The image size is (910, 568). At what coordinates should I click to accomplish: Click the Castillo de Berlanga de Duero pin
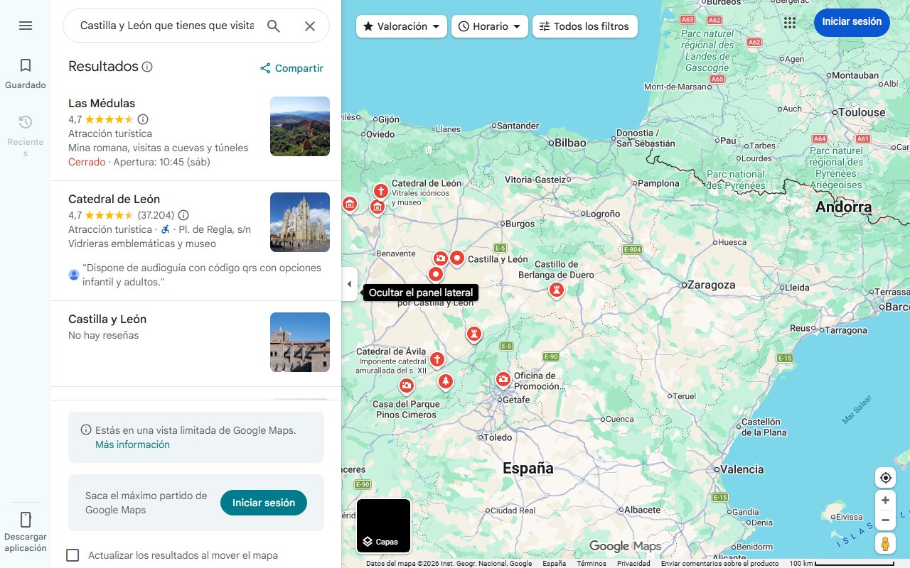tap(556, 290)
